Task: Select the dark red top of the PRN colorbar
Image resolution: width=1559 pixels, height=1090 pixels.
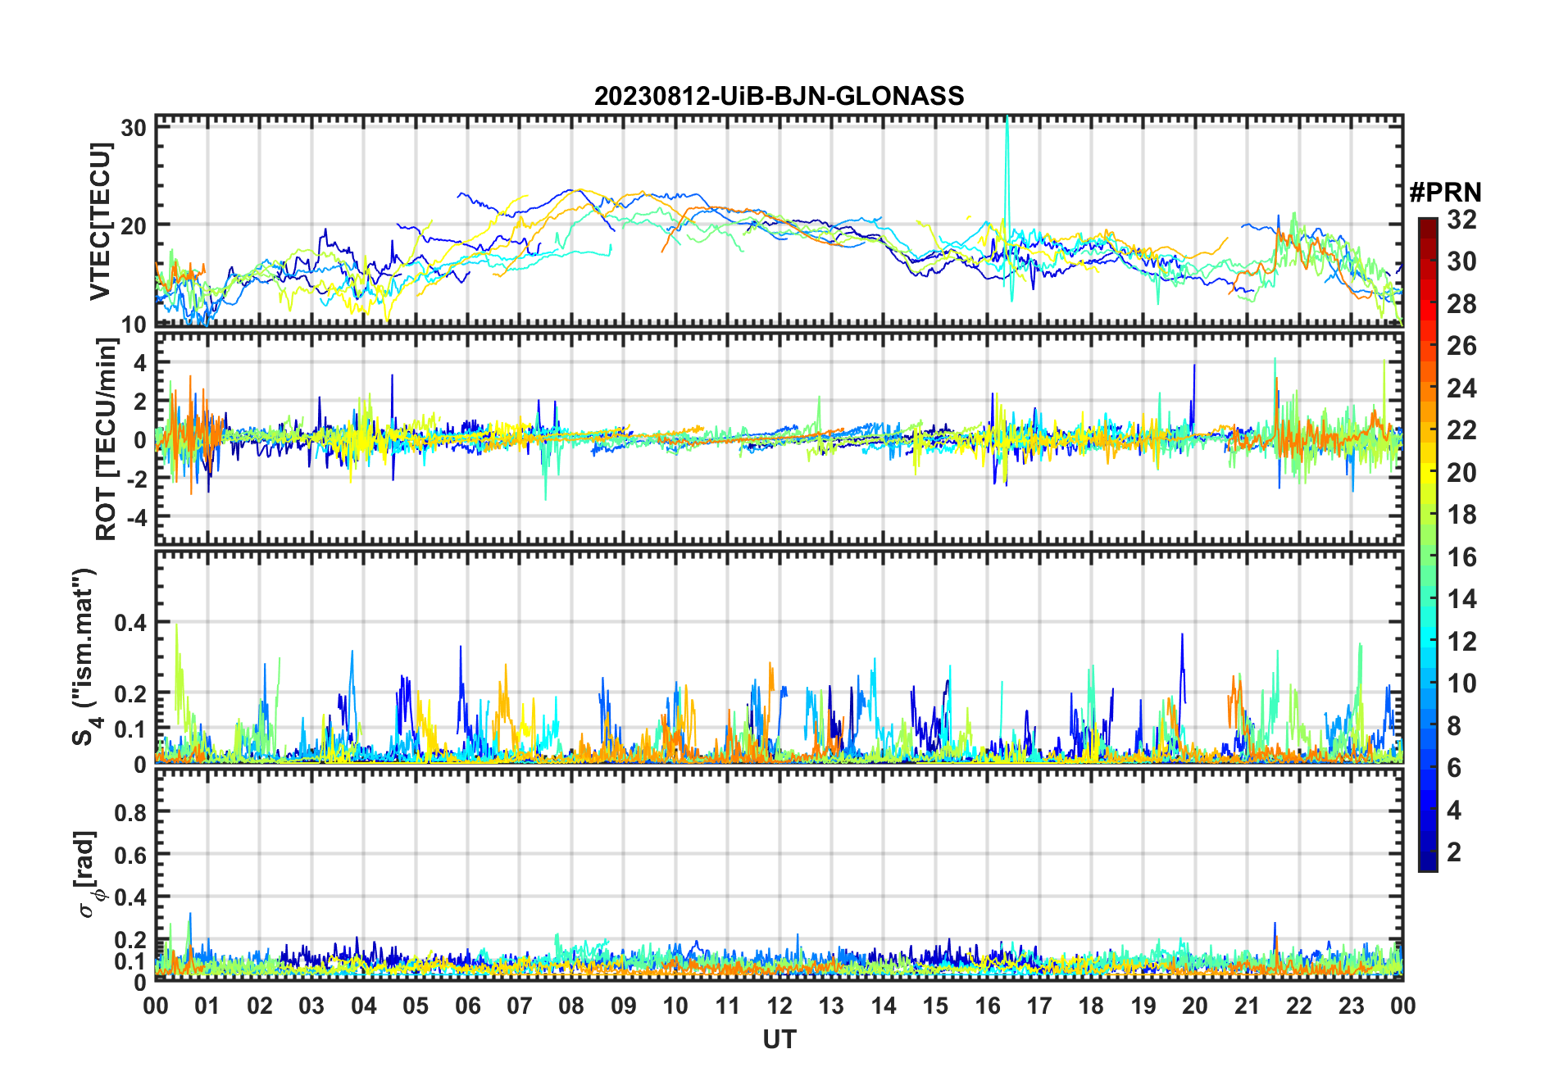Action: tap(1427, 225)
